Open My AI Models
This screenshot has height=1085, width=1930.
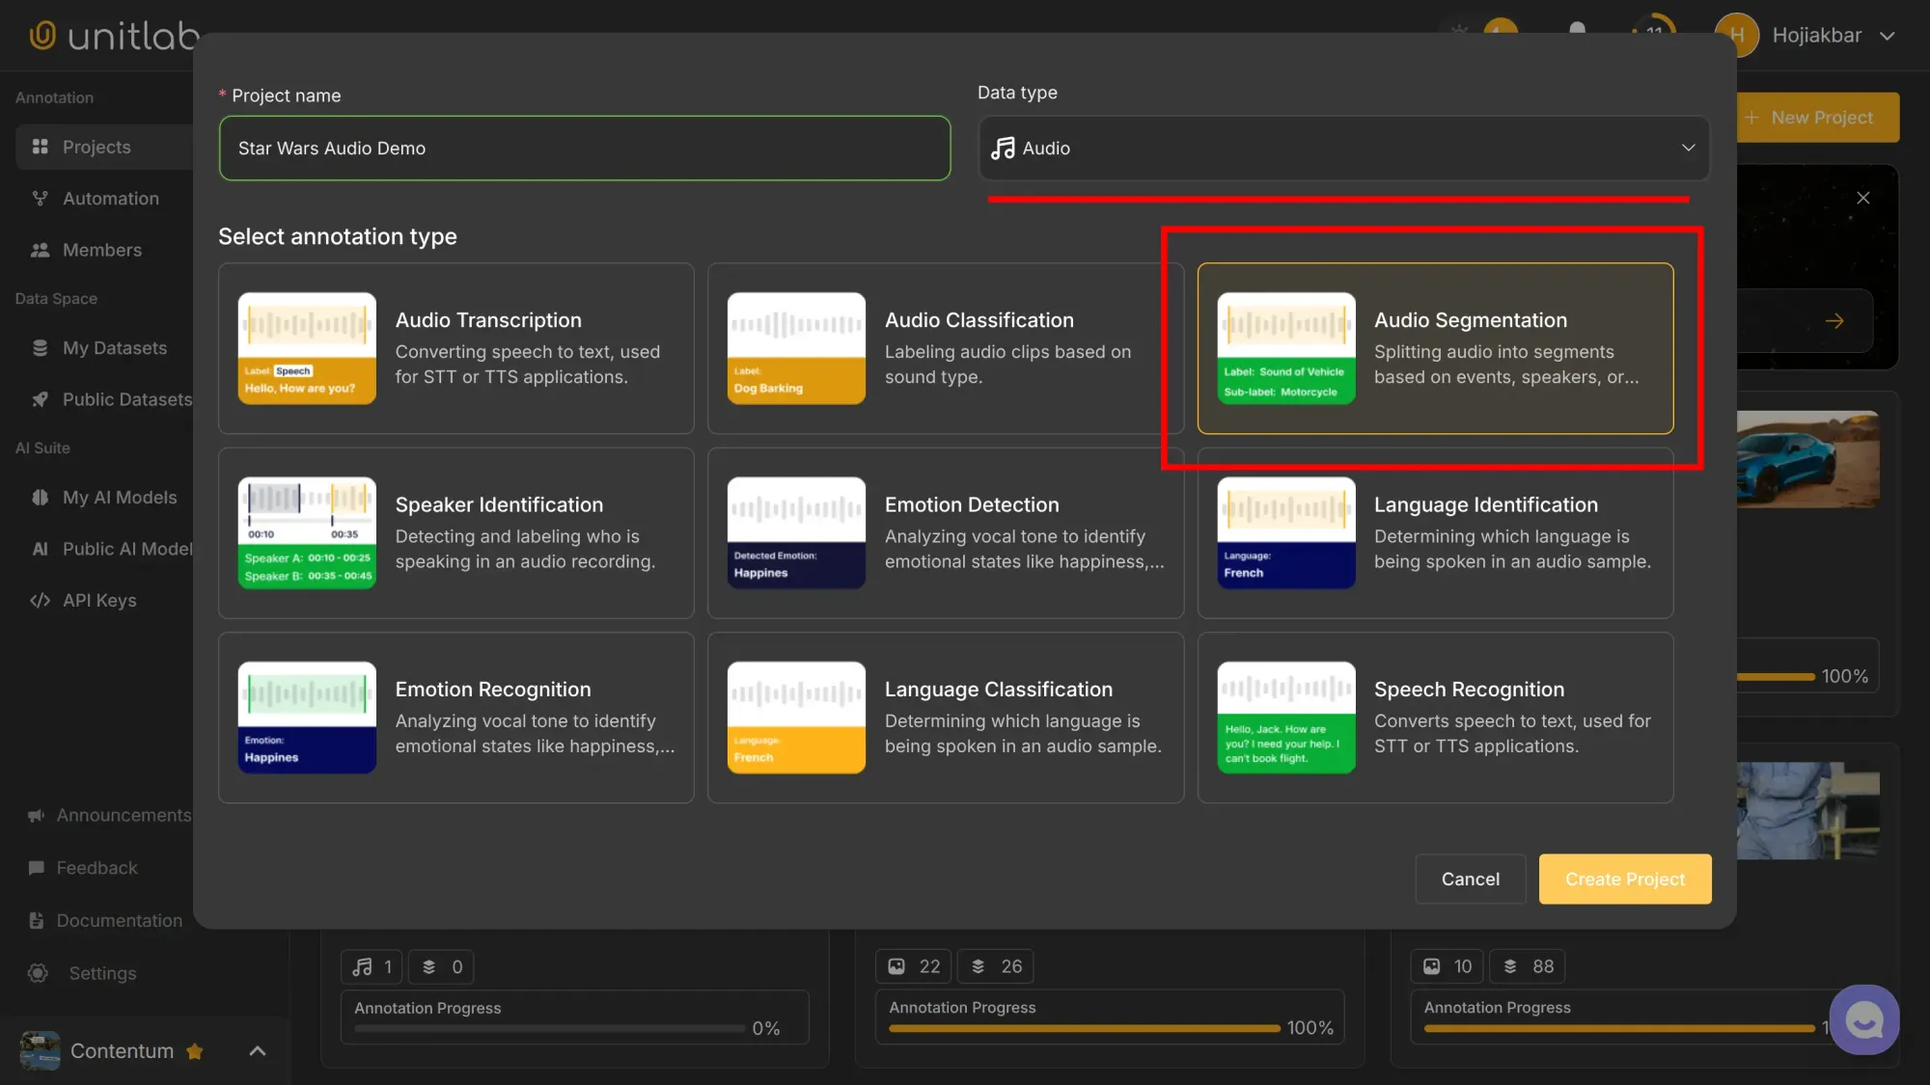(x=40, y=497)
